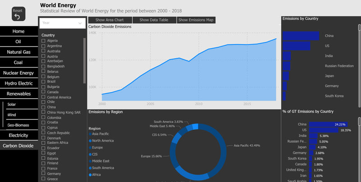Click Show Data Table button
Screen dimensions: 361x182
[x=154, y=20]
